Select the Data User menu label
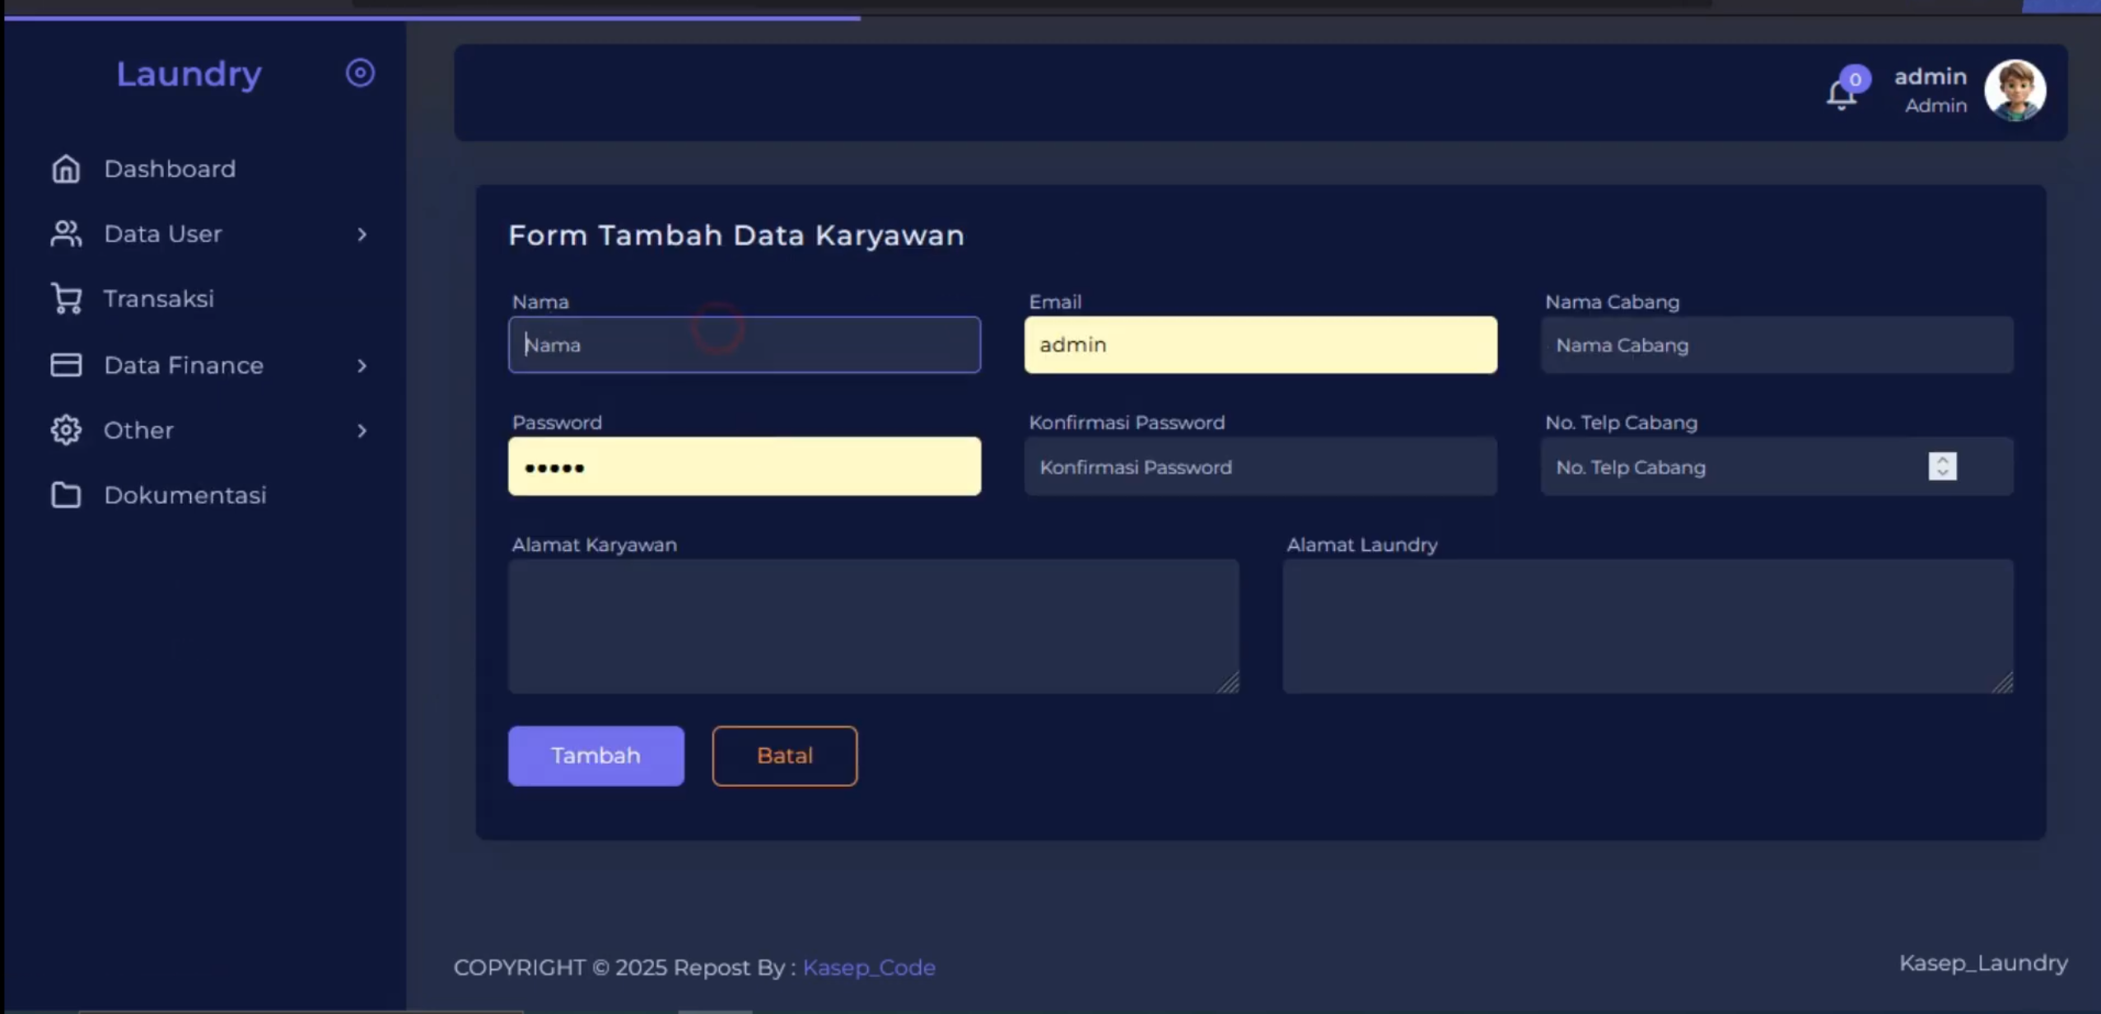 pos(162,234)
